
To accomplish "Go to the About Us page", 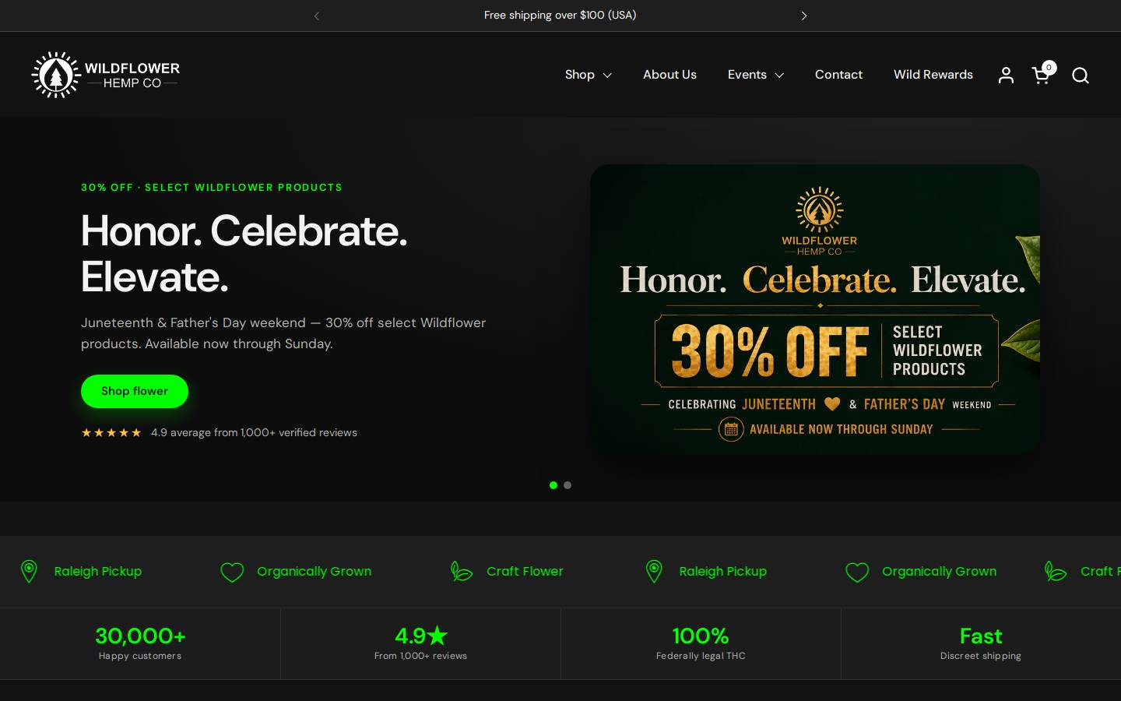I will (669, 75).
